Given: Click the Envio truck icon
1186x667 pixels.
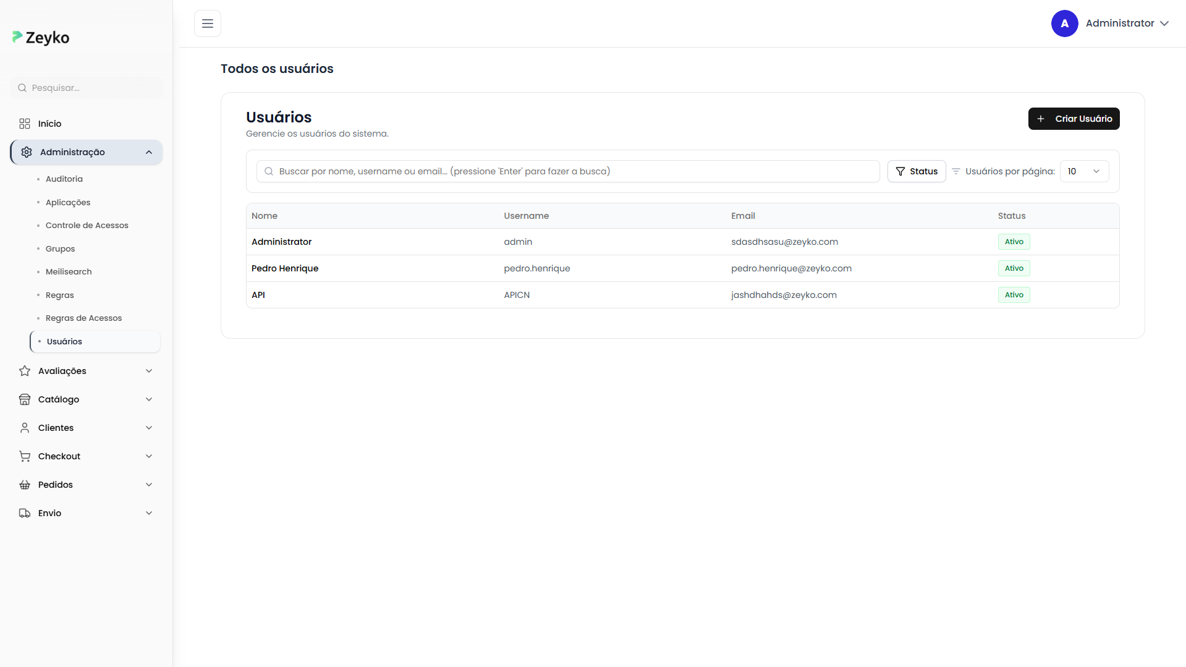Looking at the screenshot, I should pos(25,513).
